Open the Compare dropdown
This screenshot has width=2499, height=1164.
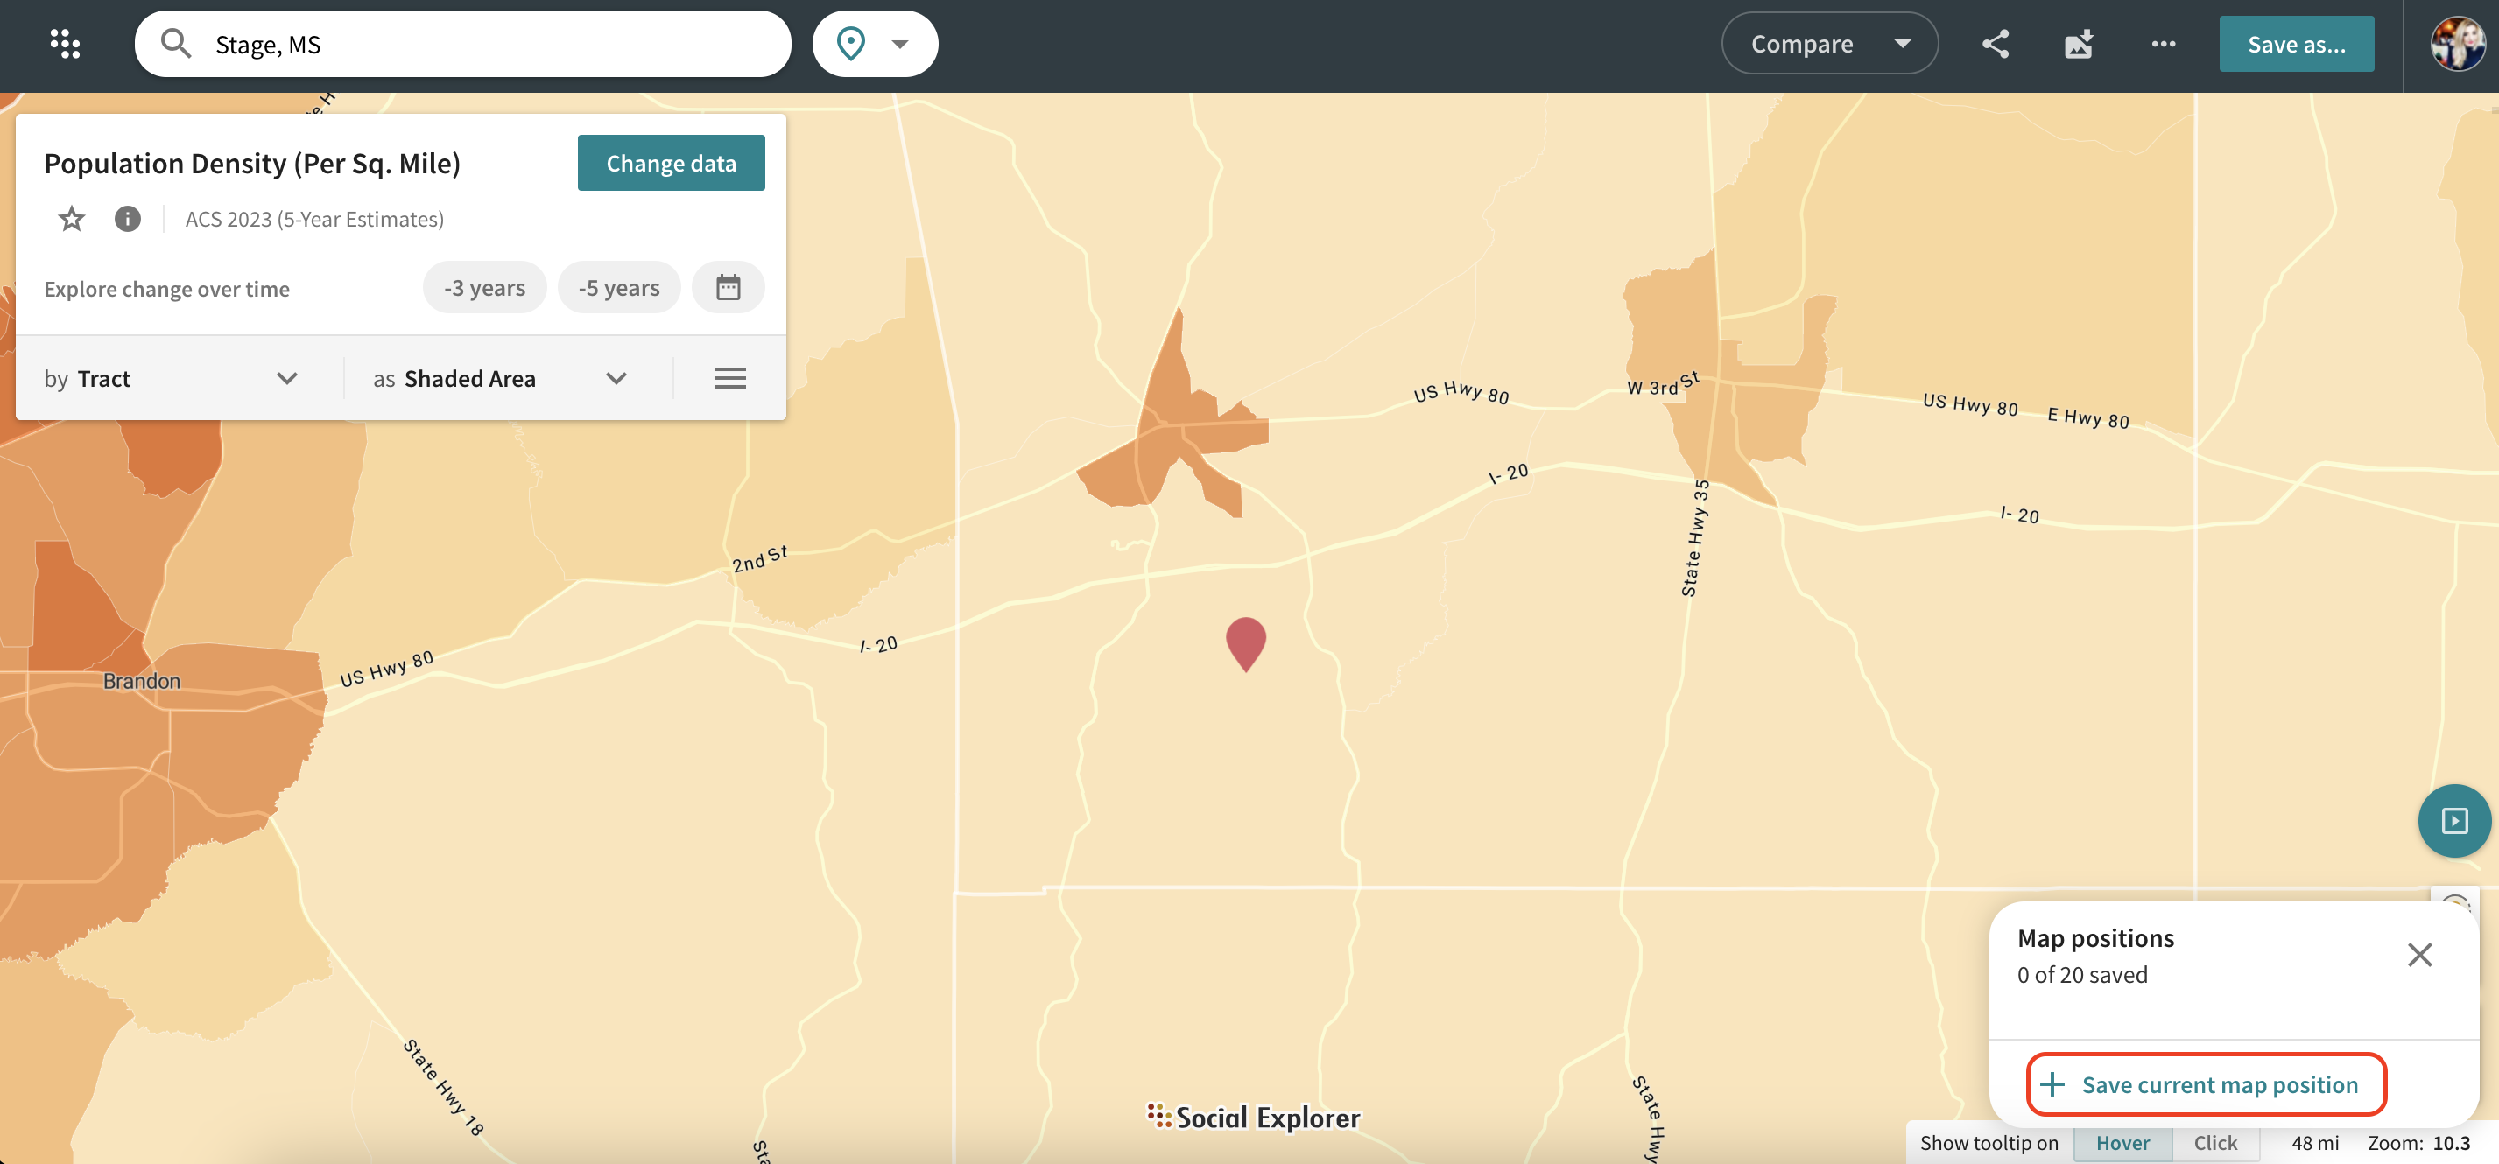(1828, 44)
